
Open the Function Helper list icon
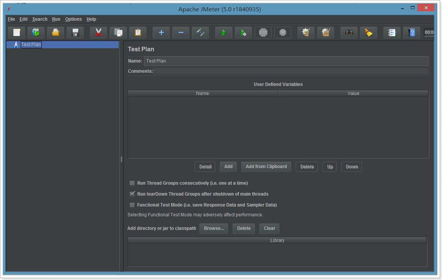point(392,33)
